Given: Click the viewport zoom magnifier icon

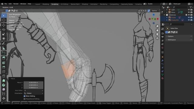Looking at the screenshot, I should point(157,26).
